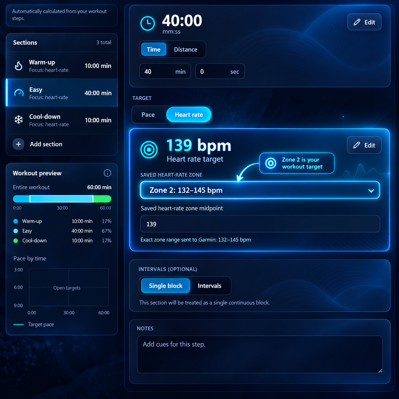Viewport: 399px width, 399px height.
Task: Set target type to Heart rate
Action: [x=189, y=115]
